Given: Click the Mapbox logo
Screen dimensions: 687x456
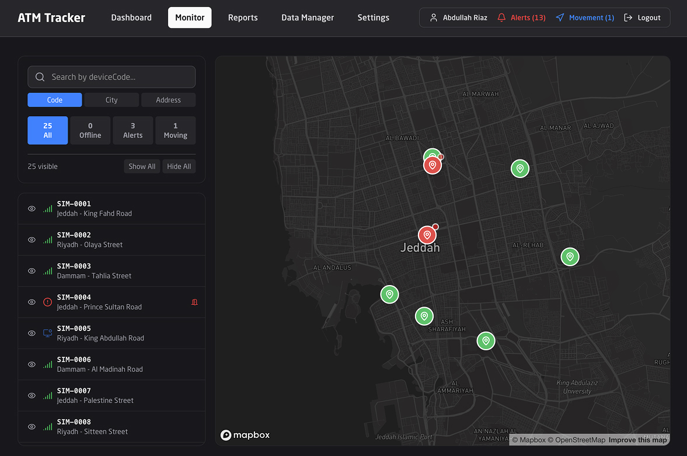Looking at the screenshot, I should [x=245, y=435].
